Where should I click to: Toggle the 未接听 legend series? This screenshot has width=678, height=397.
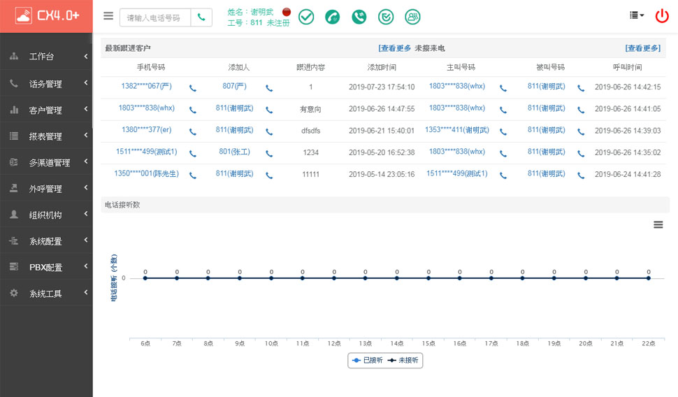click(x=403, y=360)
